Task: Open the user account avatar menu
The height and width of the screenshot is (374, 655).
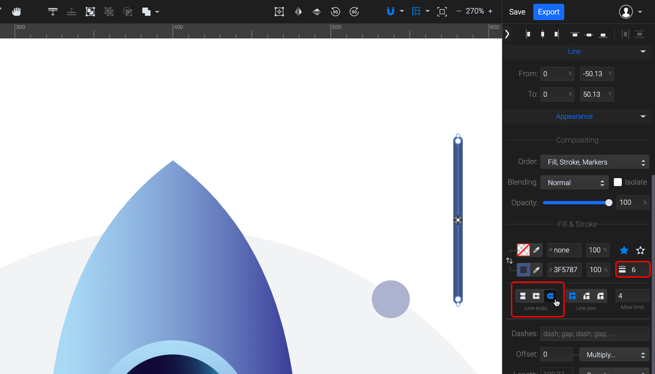Action: point(626,12)
